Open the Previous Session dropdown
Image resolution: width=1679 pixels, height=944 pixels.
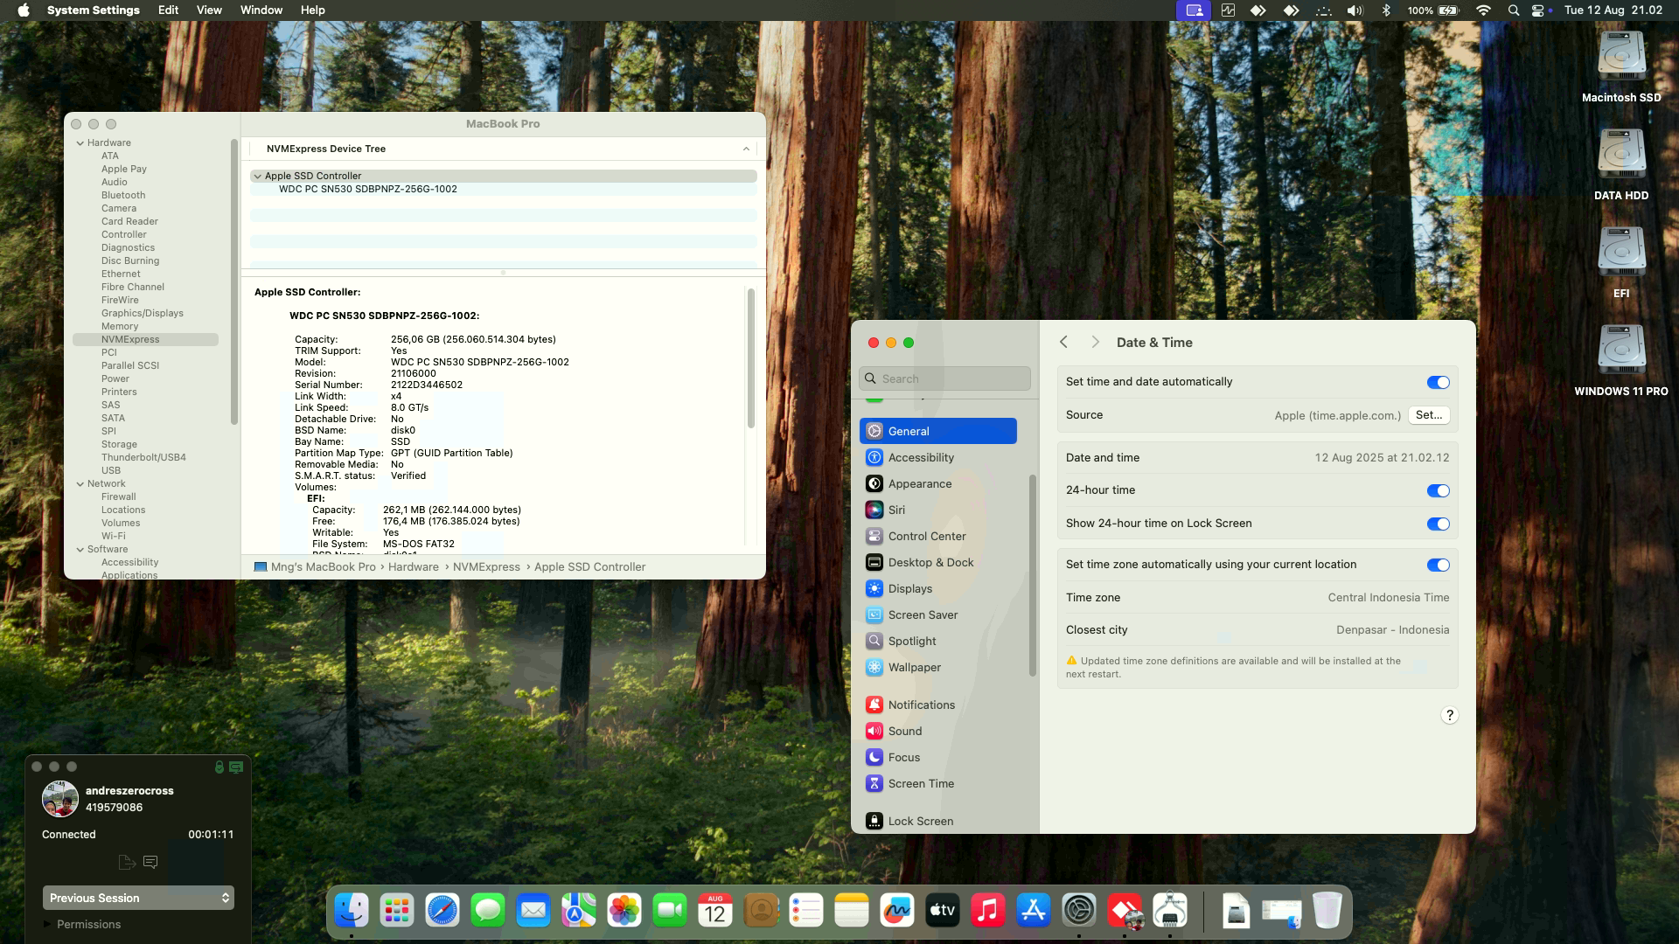pos(138,898)
